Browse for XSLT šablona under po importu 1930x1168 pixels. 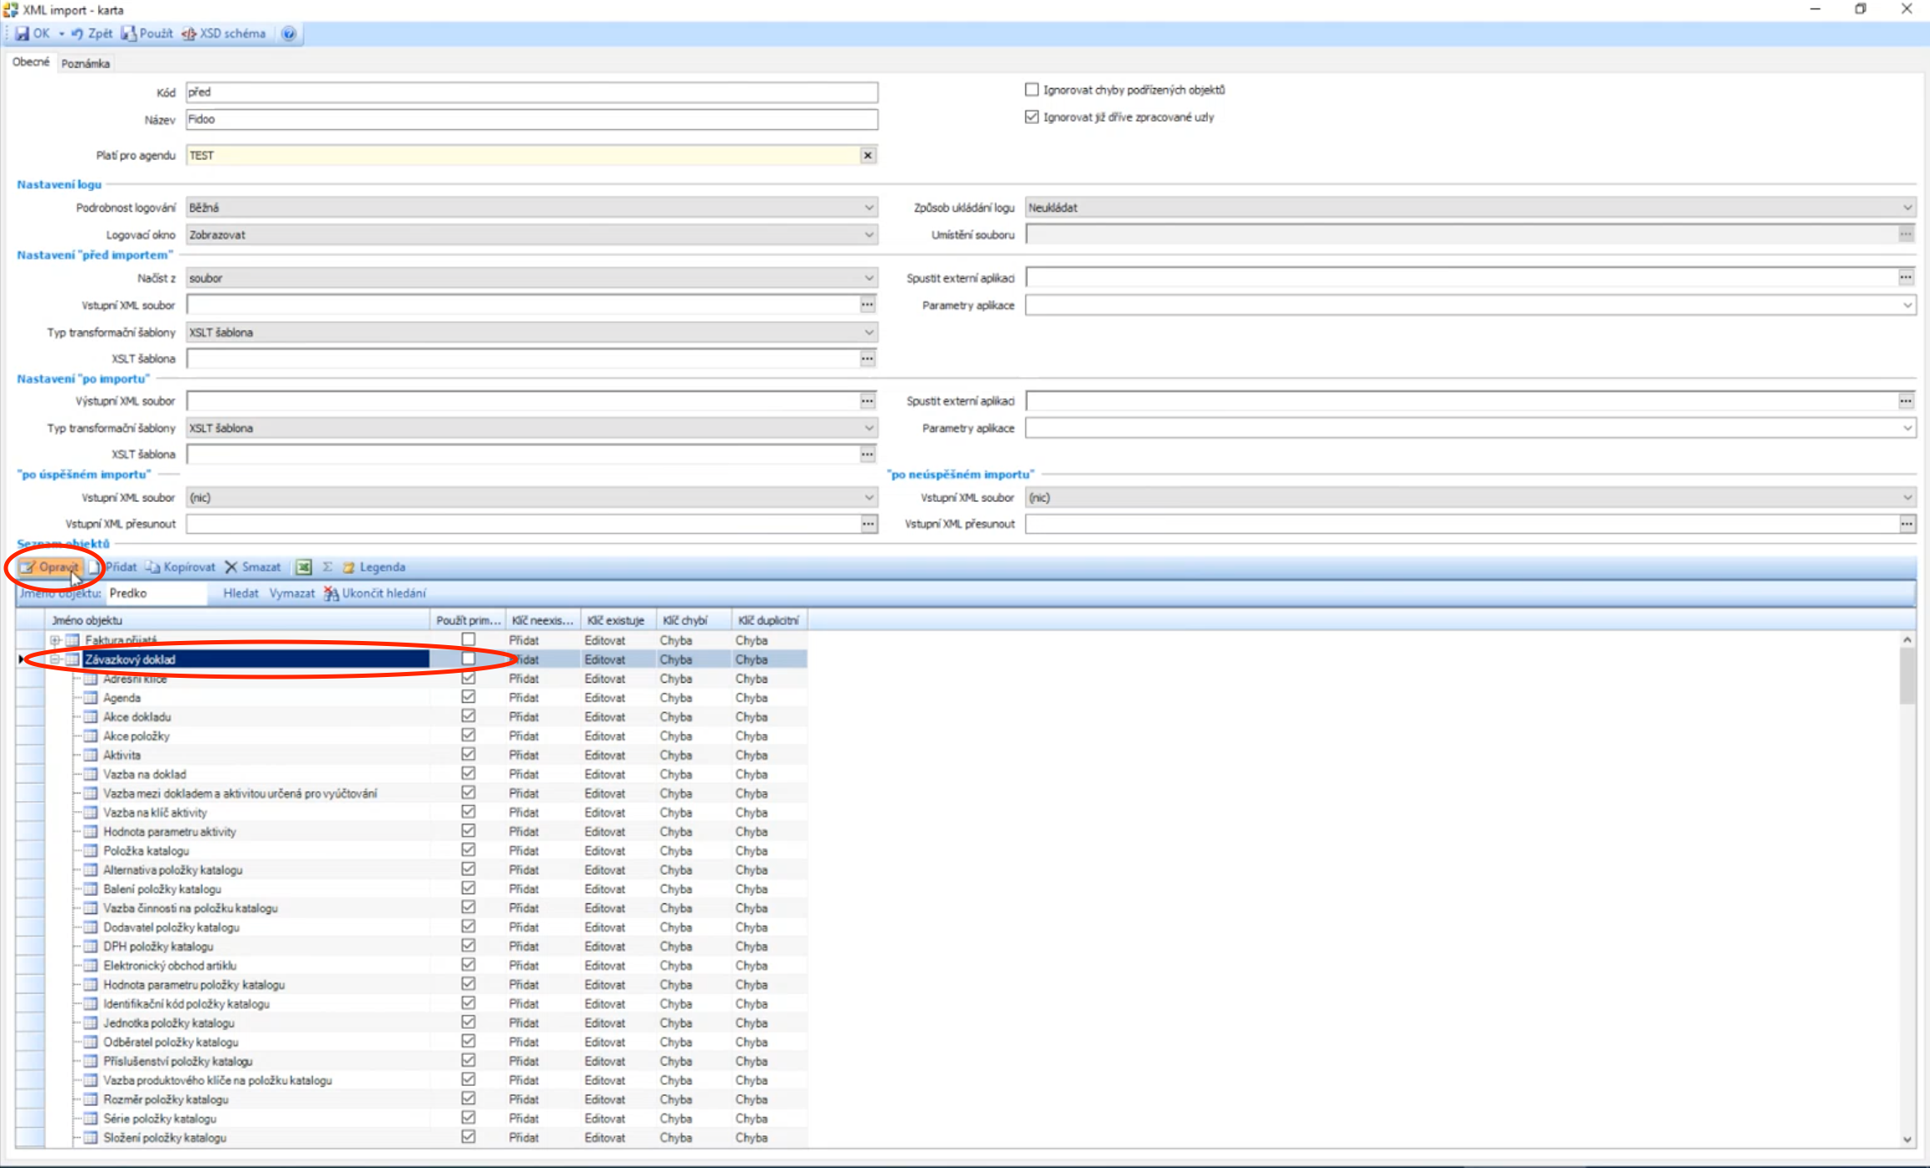(868, 454)
